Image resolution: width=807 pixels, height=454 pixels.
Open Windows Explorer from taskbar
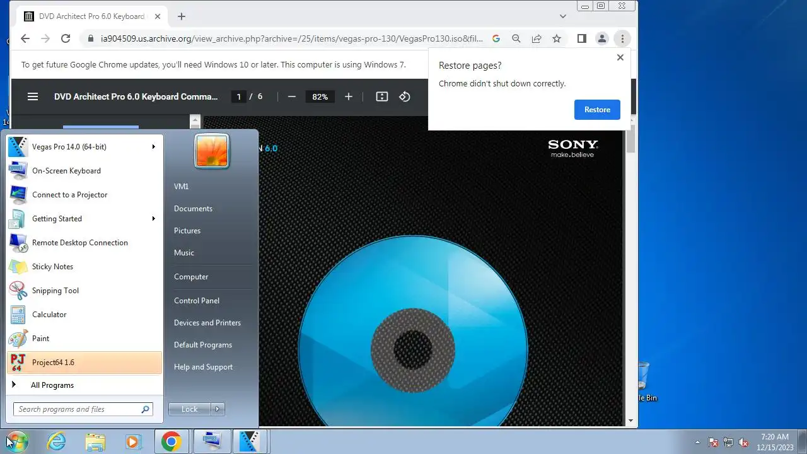(95, 441)
